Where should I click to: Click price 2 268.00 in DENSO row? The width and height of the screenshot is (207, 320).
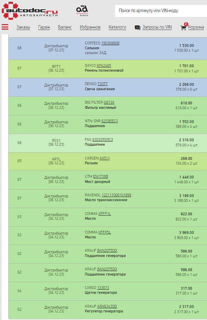tap(186, 84)
